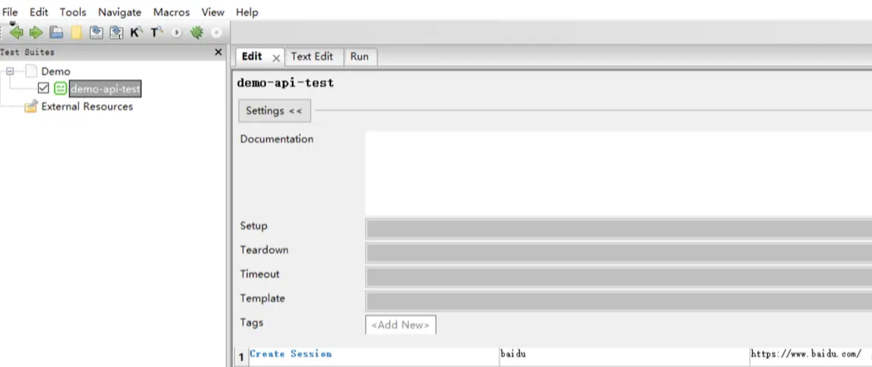872x367 pixels.
Task: Click into the Documentation text area
Action: click(618, 173)
